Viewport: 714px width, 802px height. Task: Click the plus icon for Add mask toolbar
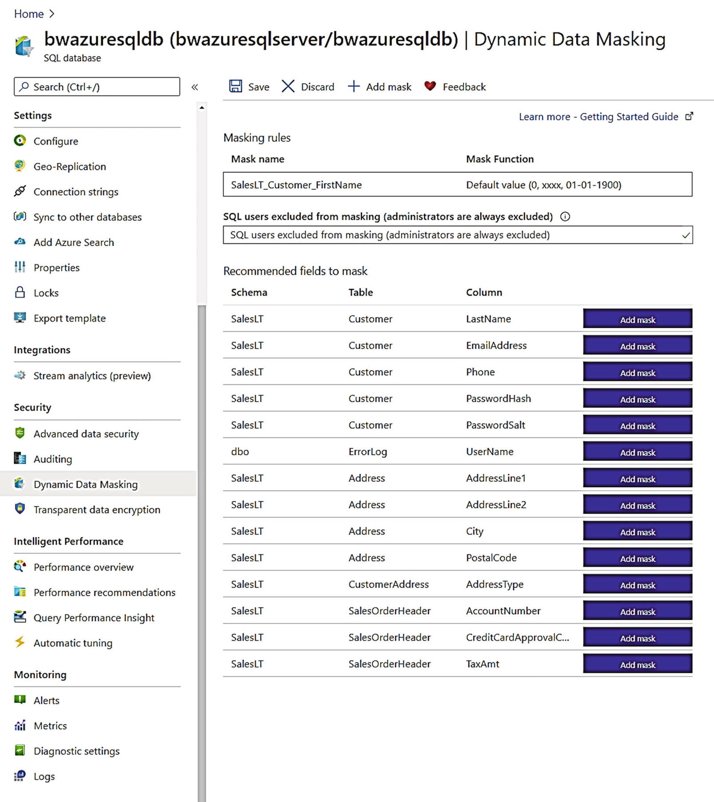point(353,86)
